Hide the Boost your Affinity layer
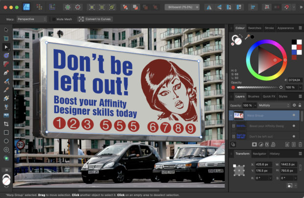This screenshot has width=304, height=198. coord(294,126)
